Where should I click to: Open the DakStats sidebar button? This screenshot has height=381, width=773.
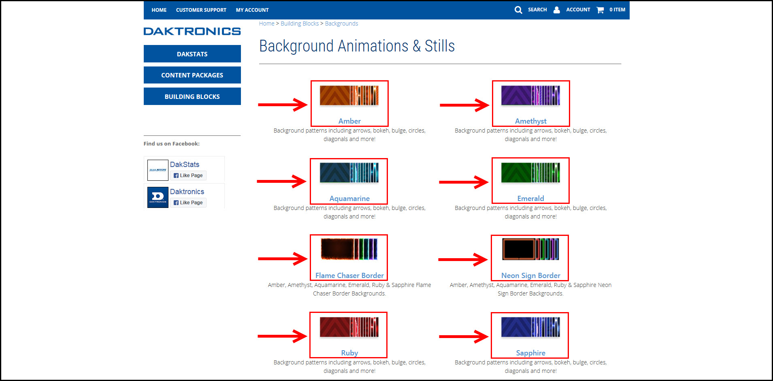[x=192, y=54]
